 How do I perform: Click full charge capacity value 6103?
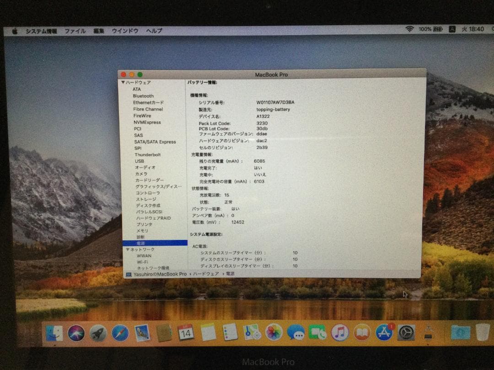[x=259, y=181]
